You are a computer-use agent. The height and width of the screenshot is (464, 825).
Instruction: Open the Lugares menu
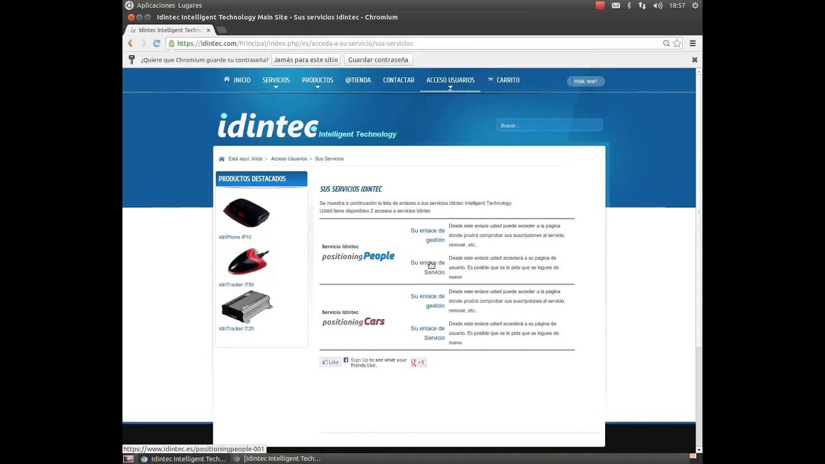pyautogui.click(x=190, y=5)
